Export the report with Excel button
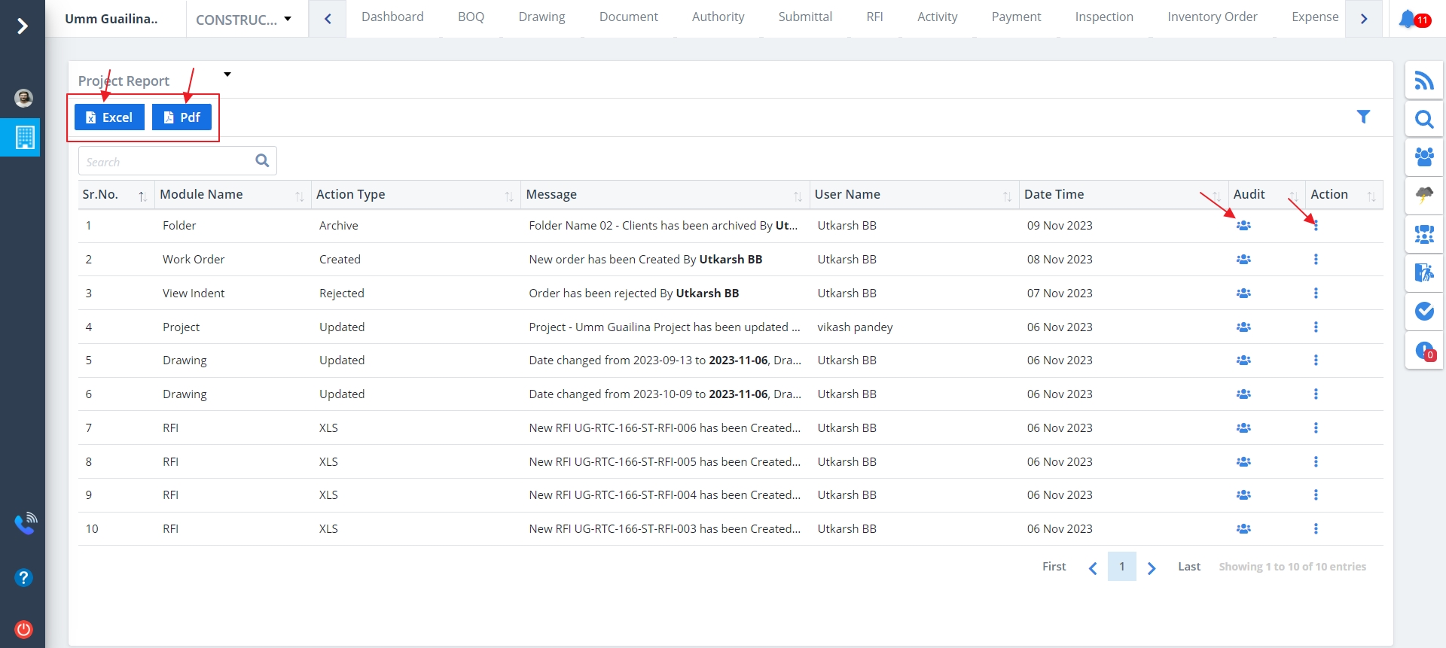 point(109,117)
